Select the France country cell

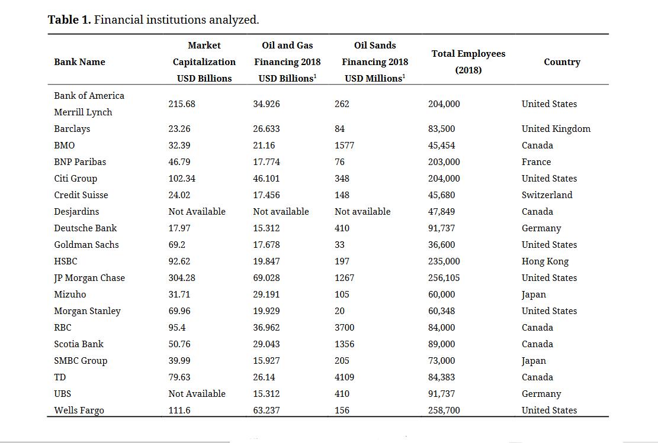click(x=536, y=162)
